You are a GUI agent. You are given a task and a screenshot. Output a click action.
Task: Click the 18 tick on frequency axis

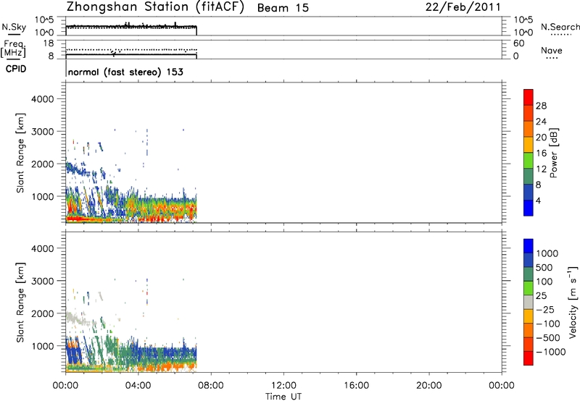pos(49,43)
